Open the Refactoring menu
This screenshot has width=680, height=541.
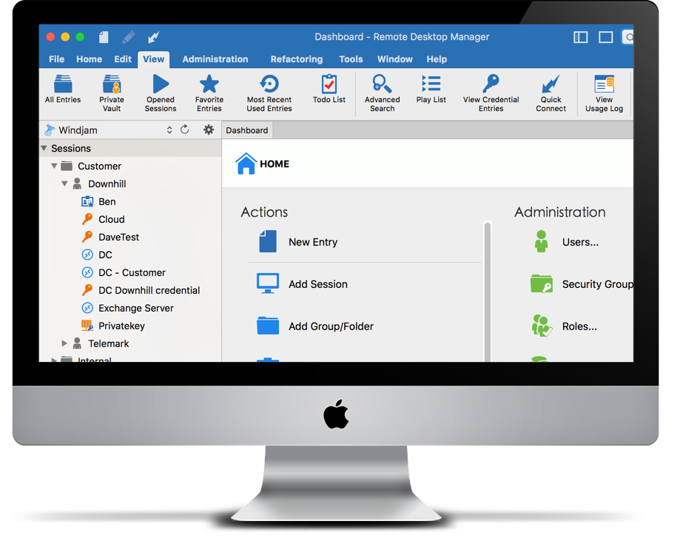click(x=296, y=58)
